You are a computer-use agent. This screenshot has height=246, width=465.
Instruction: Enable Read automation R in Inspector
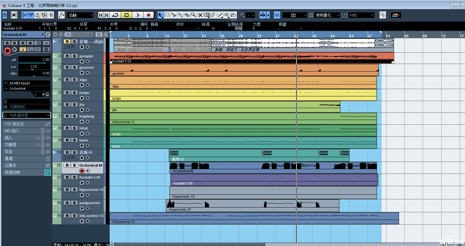click(x=22, y=43)
